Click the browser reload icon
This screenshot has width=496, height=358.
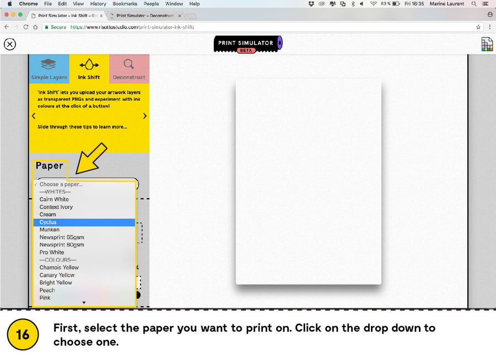26,26
